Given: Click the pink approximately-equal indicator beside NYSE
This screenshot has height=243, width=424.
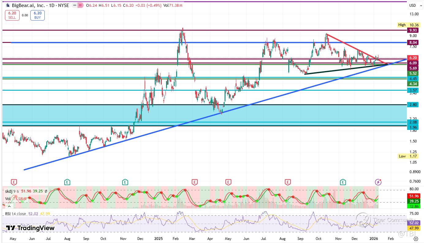Looking at the screenshot, I should (x=81, y=5).
